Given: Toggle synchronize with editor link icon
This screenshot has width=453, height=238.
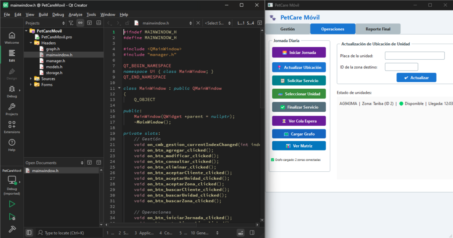Looking at the screenshot, I should click(81, 23).
